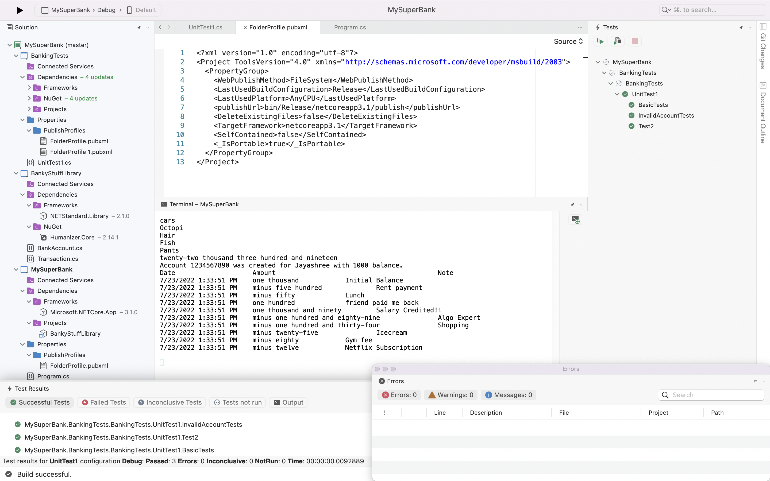Navigate forward with editor right arrow

169,27
